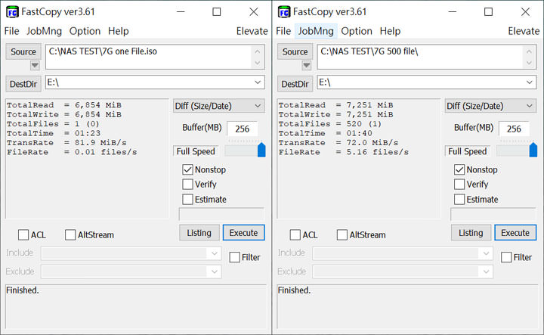The width and height of the screenshot is (544, 335).
Task: Click the small arrow under Source in the one File.iso window
Action: click(x=34, y=66)
